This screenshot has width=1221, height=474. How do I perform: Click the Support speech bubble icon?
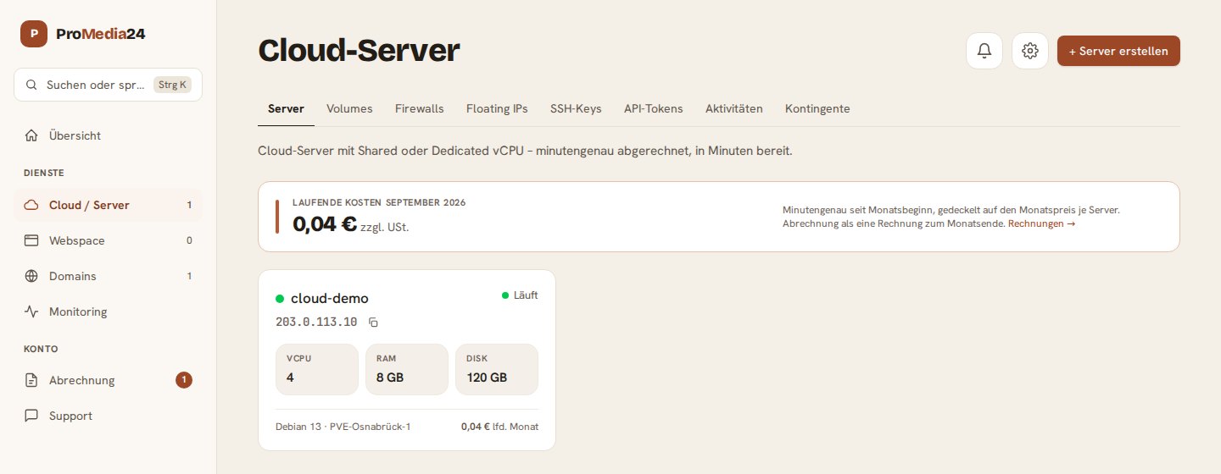[31, 416]
